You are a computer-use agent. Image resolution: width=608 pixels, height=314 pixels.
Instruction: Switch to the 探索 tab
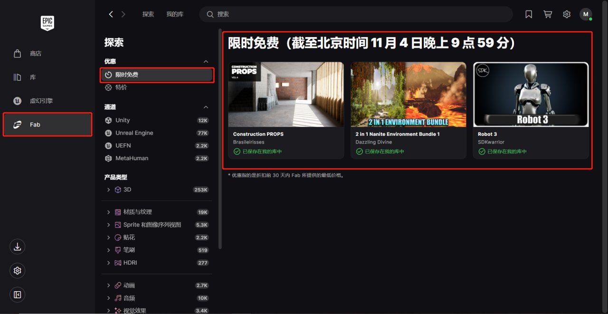point(148,14)
